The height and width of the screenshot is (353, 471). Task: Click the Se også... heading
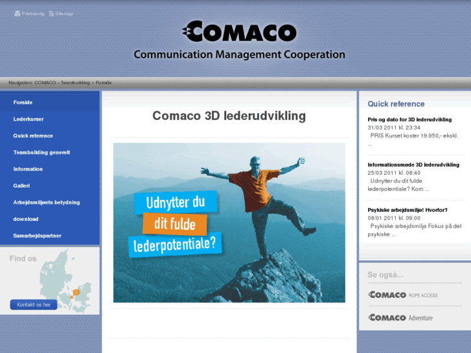point(385,275)
